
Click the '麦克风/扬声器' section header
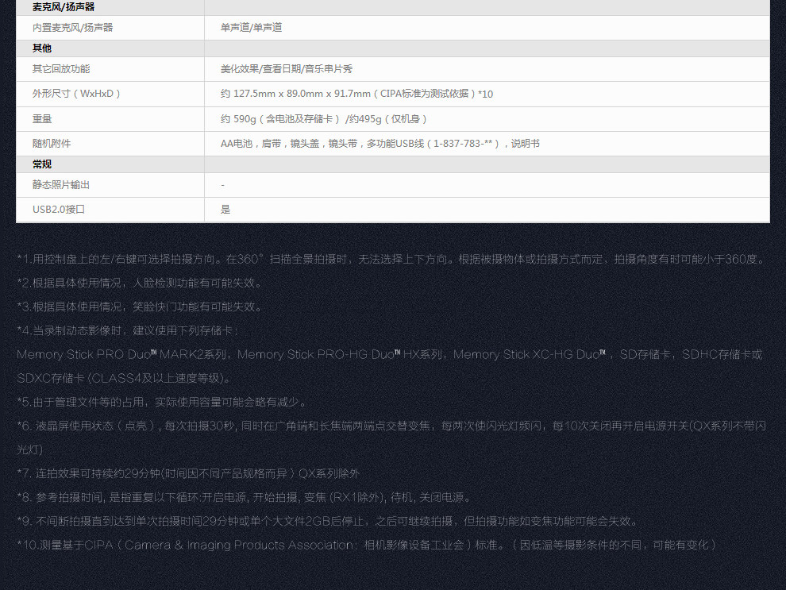(x=64, y=7)
